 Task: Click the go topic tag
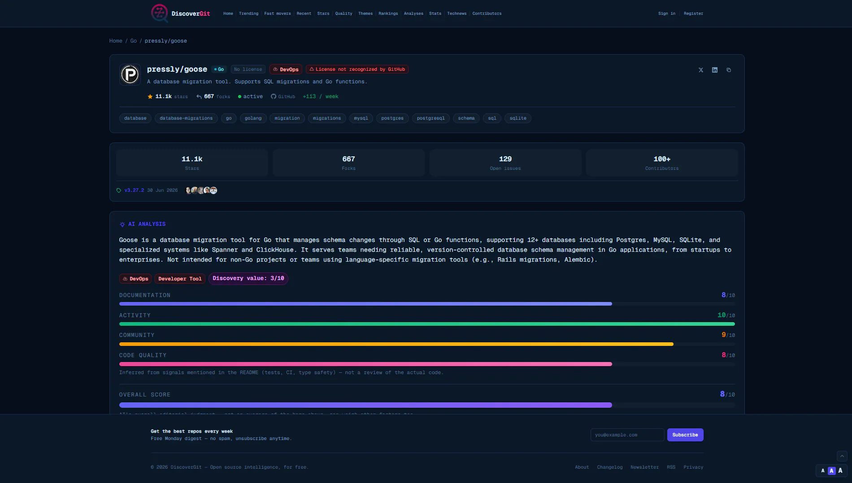229,118
